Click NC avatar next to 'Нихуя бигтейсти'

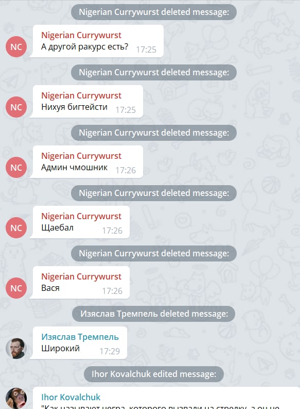16,107
